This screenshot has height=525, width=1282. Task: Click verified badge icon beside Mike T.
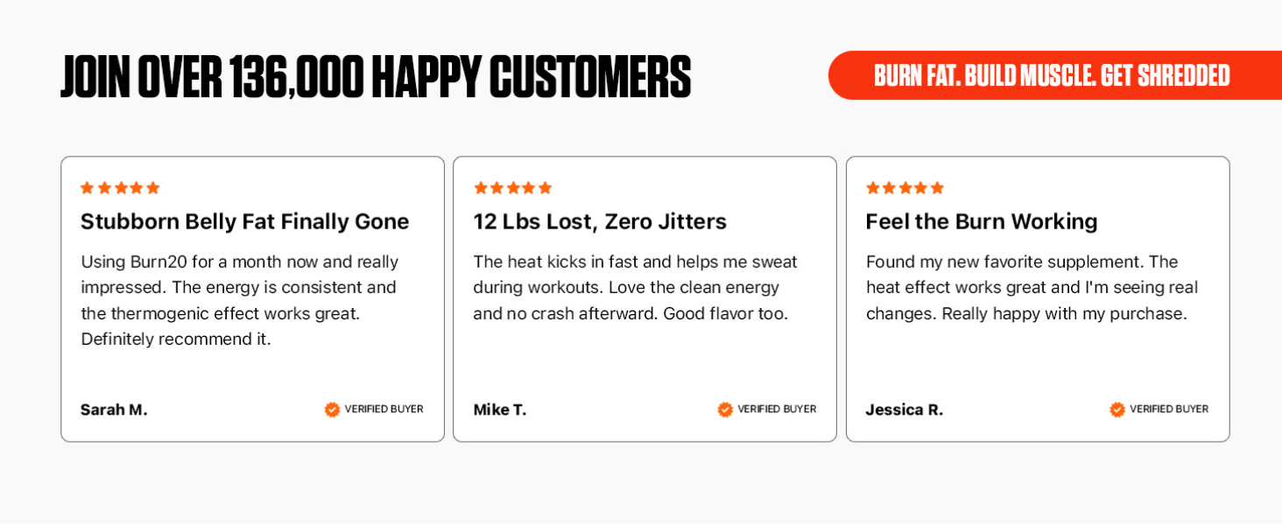pos(725,409)
